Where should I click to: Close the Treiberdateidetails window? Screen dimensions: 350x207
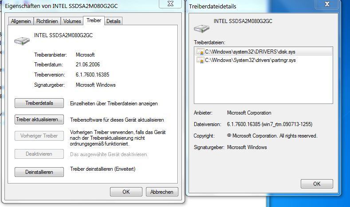(x=327, y=4)
